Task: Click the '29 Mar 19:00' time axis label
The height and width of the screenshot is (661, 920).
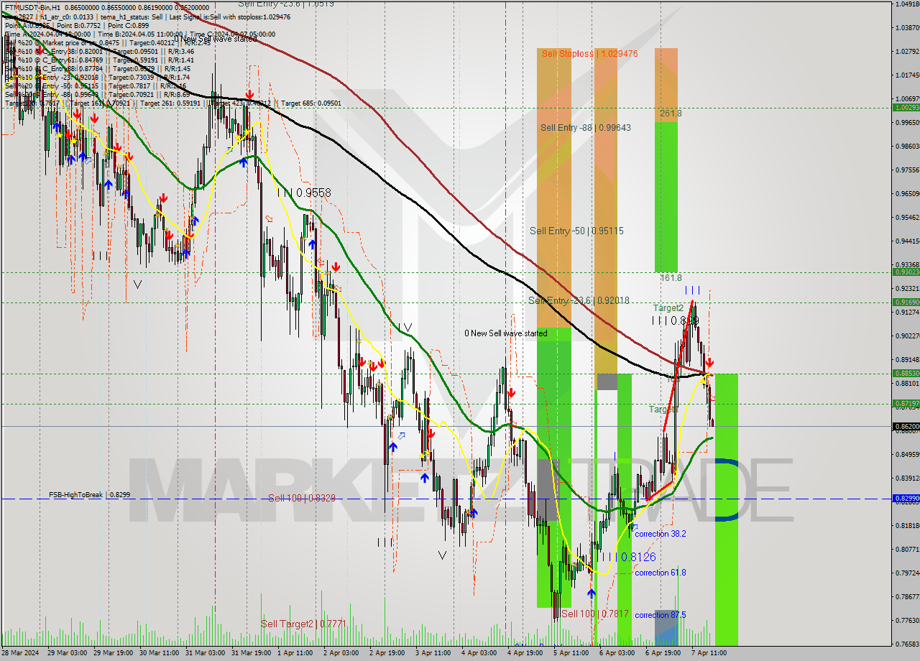Action: [x=112, y=653]
